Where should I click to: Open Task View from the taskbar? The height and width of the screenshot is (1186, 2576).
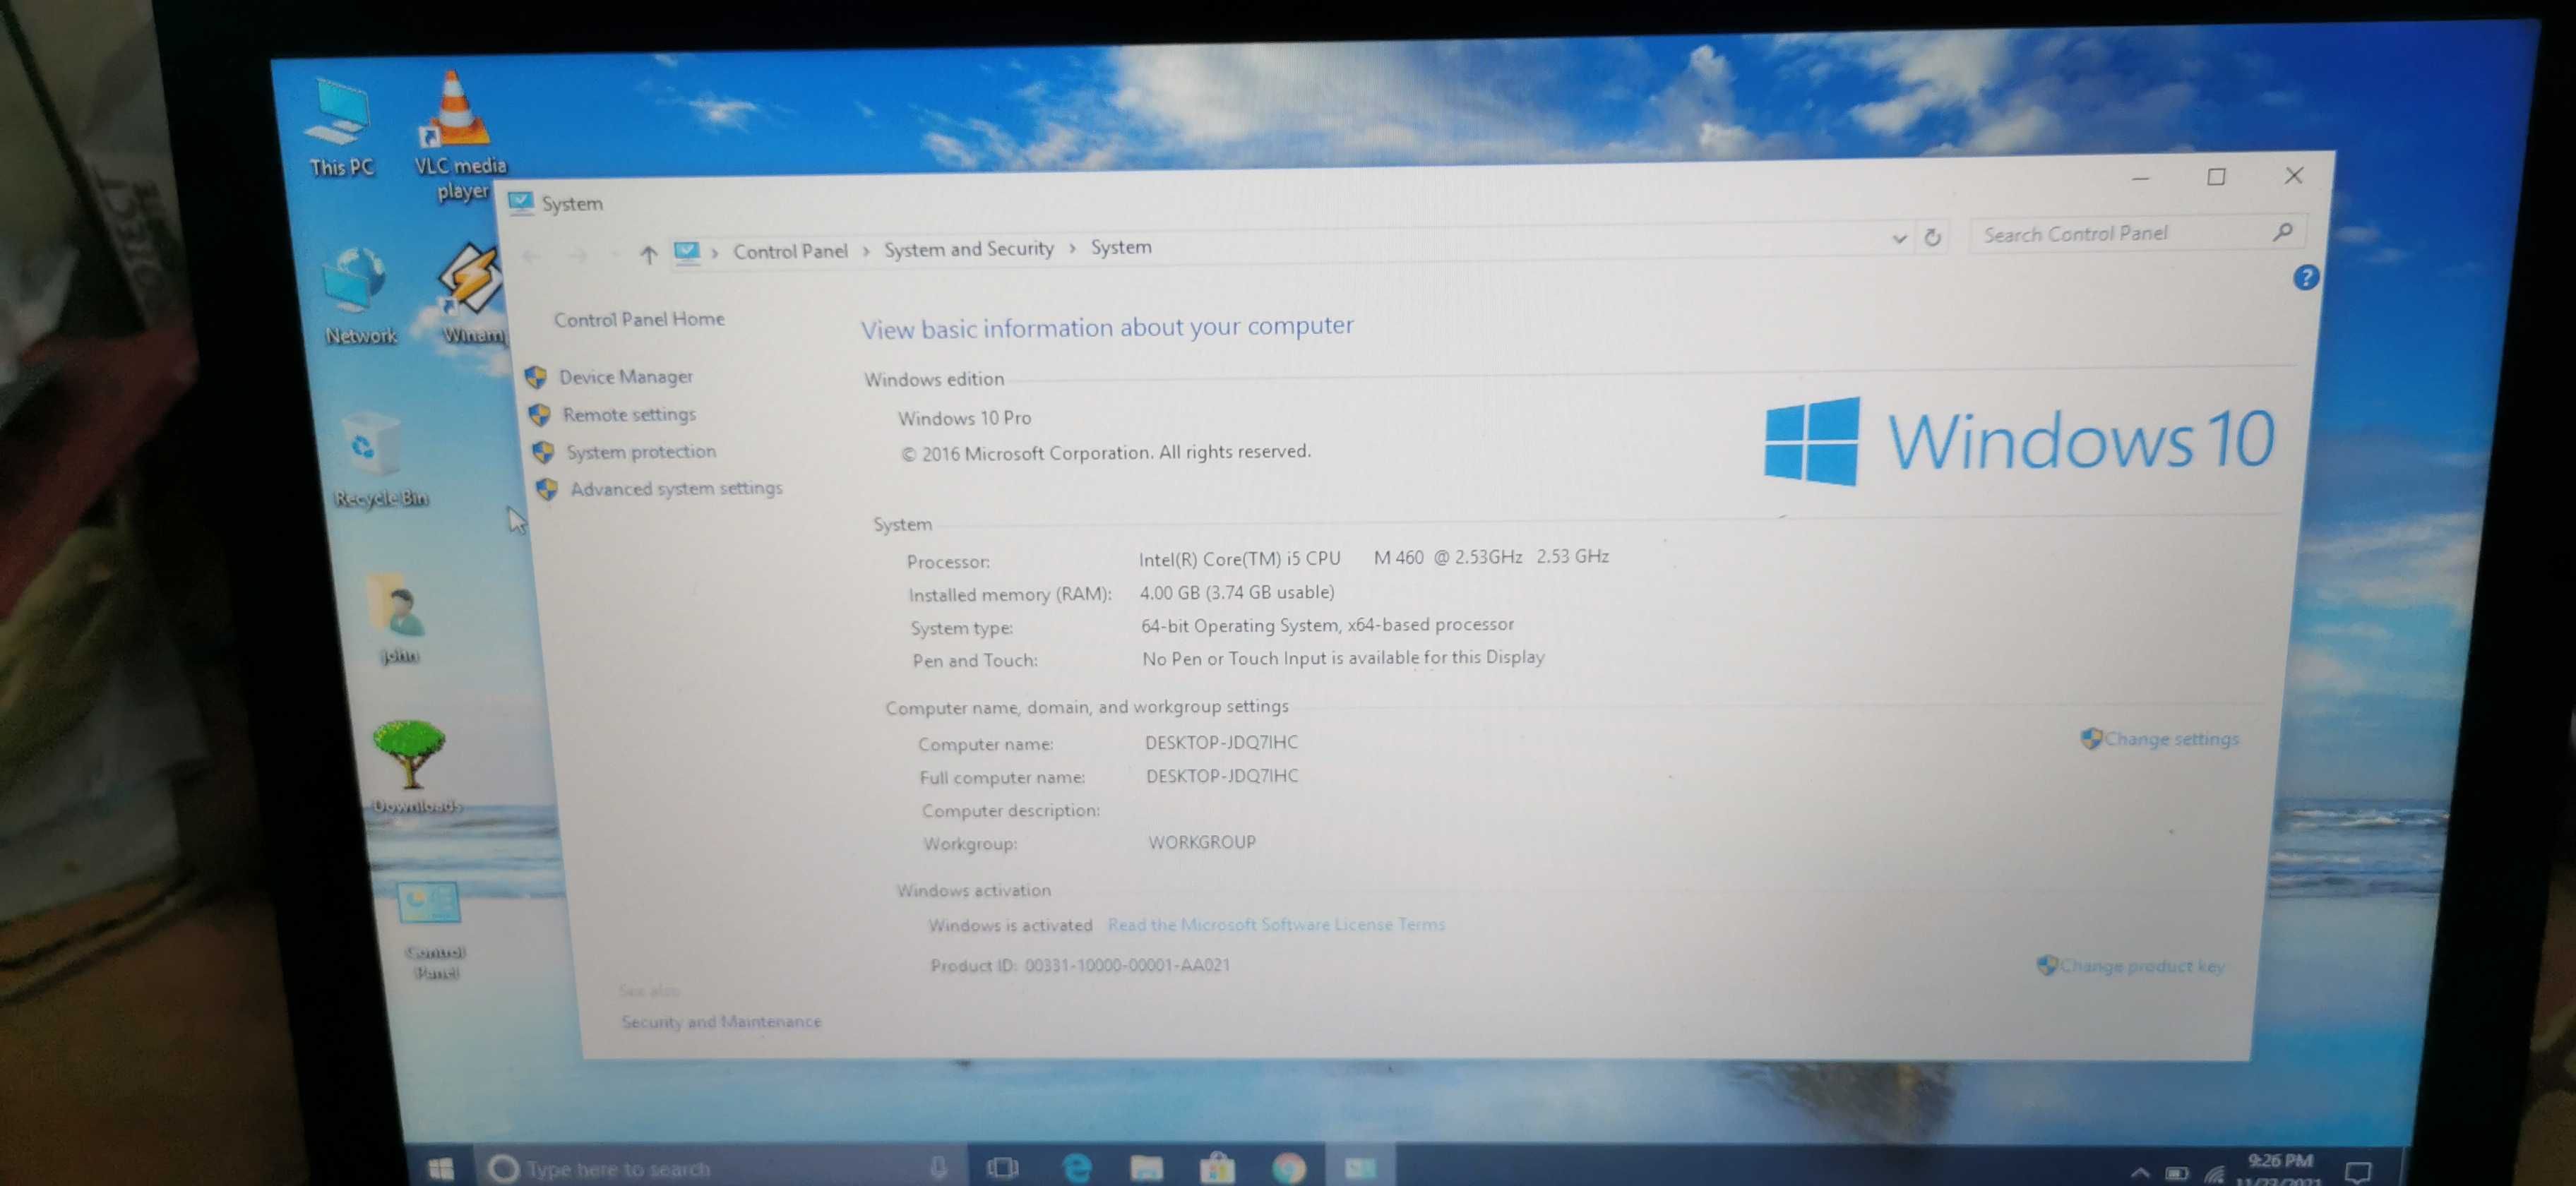[1003, 1167]
